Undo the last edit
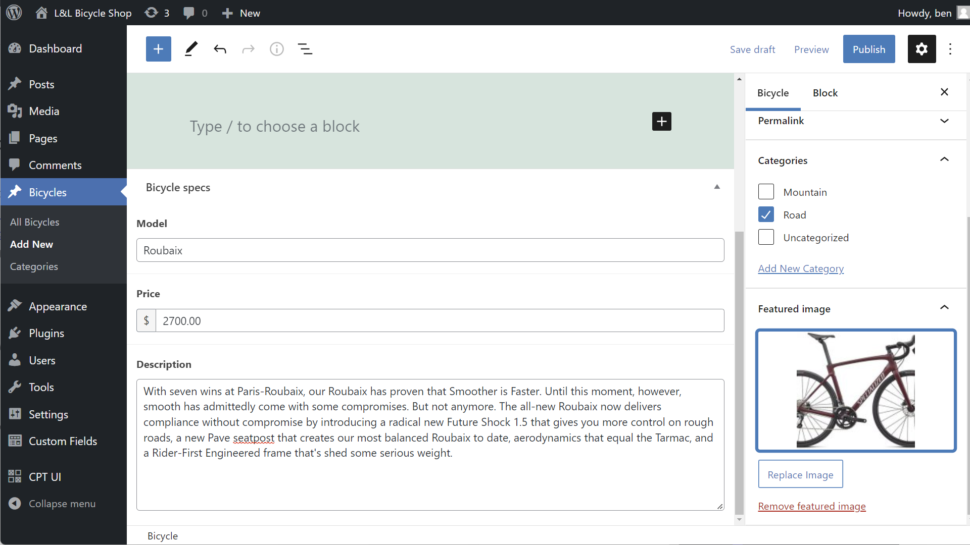This screenshot has width=970, height=545. 220,49
